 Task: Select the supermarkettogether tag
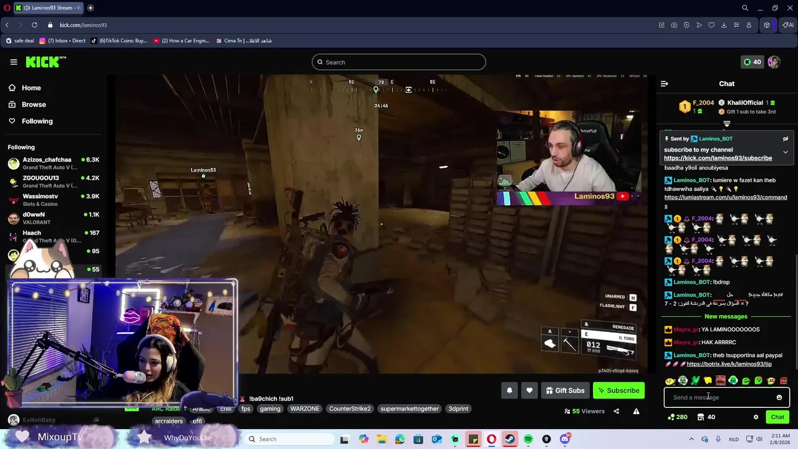[410, 409]
